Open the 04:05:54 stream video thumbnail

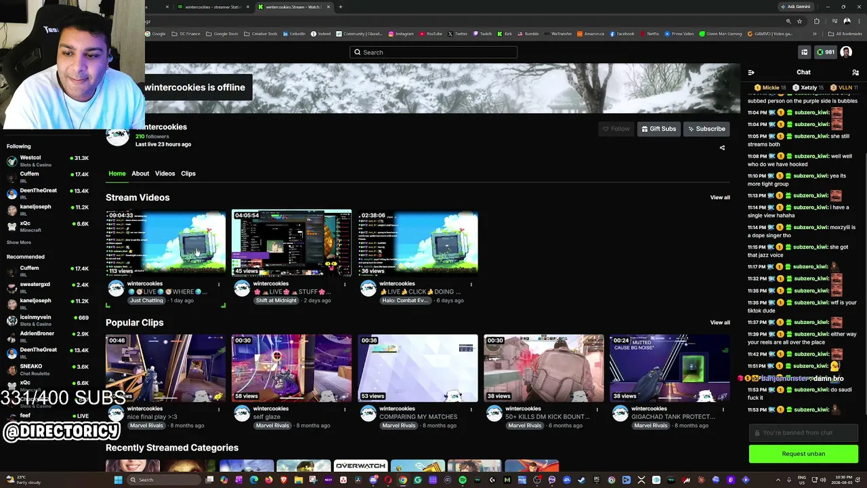tap(291, 243)
